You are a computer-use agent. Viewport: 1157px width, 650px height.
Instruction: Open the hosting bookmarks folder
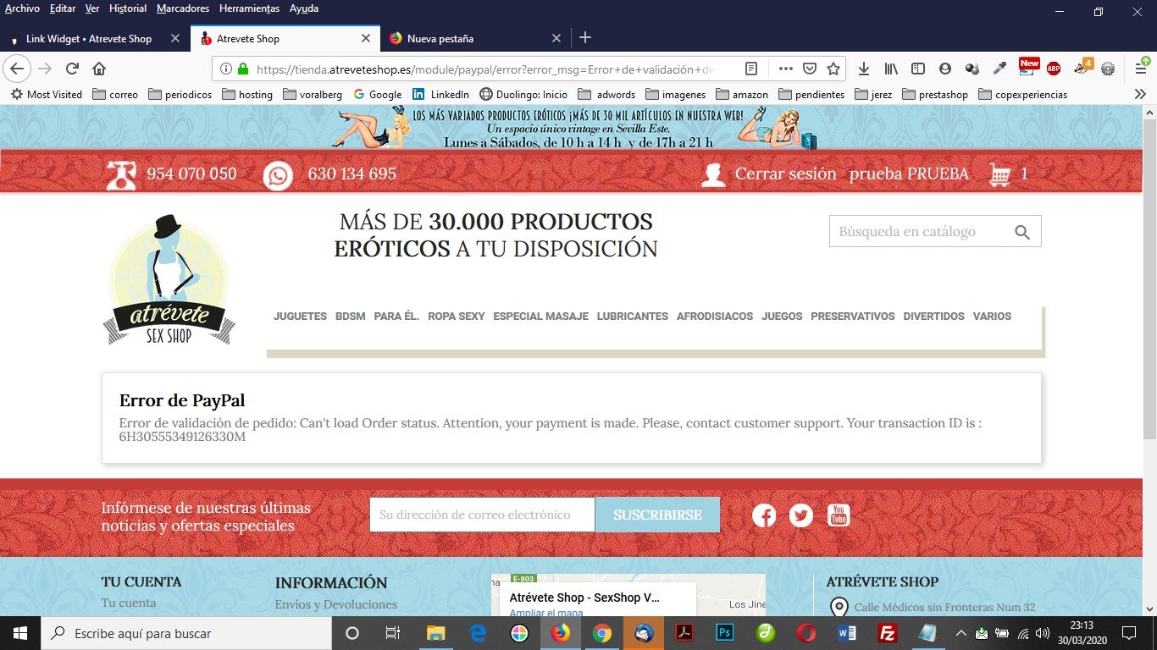tap(247, 95)
